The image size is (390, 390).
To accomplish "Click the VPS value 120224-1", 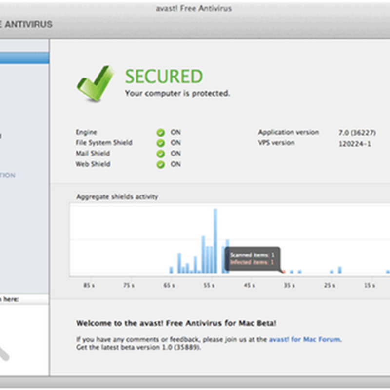I will pyautogui.click(x=355, y=144).
